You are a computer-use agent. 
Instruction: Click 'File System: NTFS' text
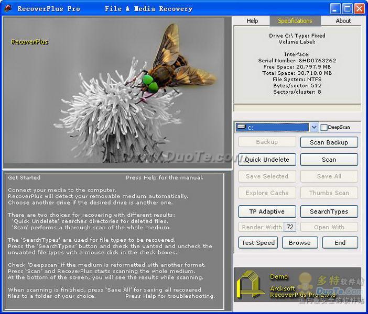click(x=297, y=80)
